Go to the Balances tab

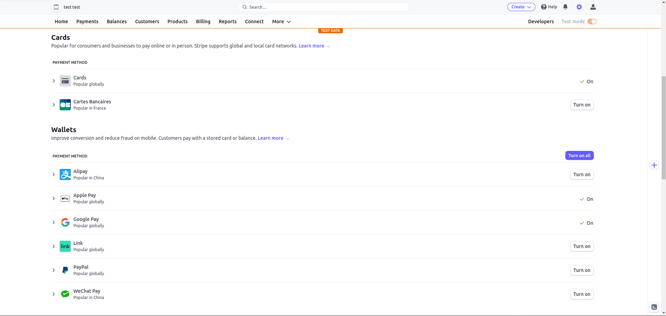117,22
